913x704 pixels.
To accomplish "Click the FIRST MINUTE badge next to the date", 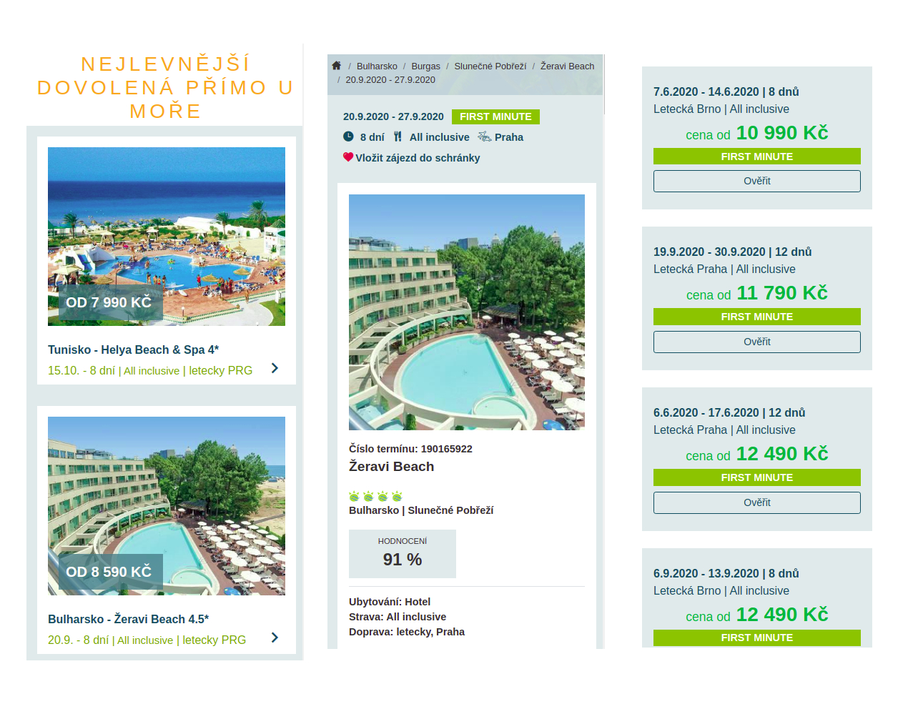I will click(x=495, y=116).
